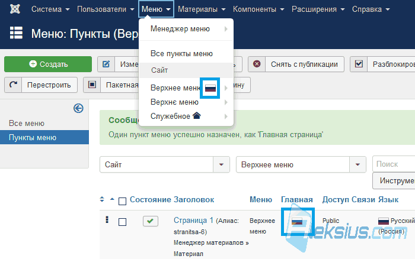Expand the first Верхнее меню submenu arrow

pos(226,88)
